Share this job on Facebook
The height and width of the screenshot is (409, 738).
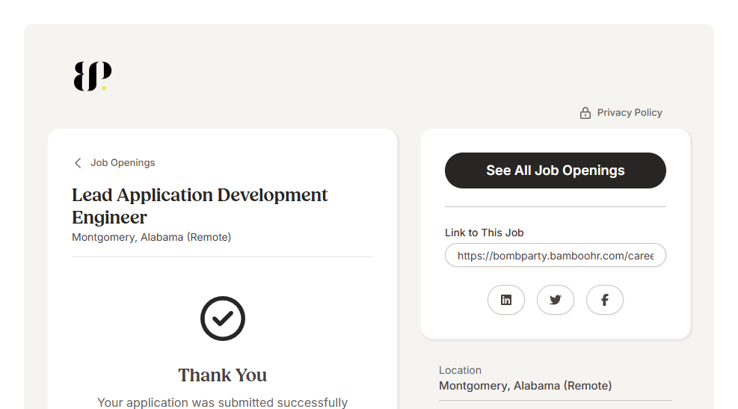coord(605,300)
